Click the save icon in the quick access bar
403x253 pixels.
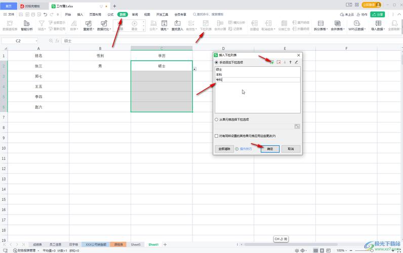tap(21, 15)
